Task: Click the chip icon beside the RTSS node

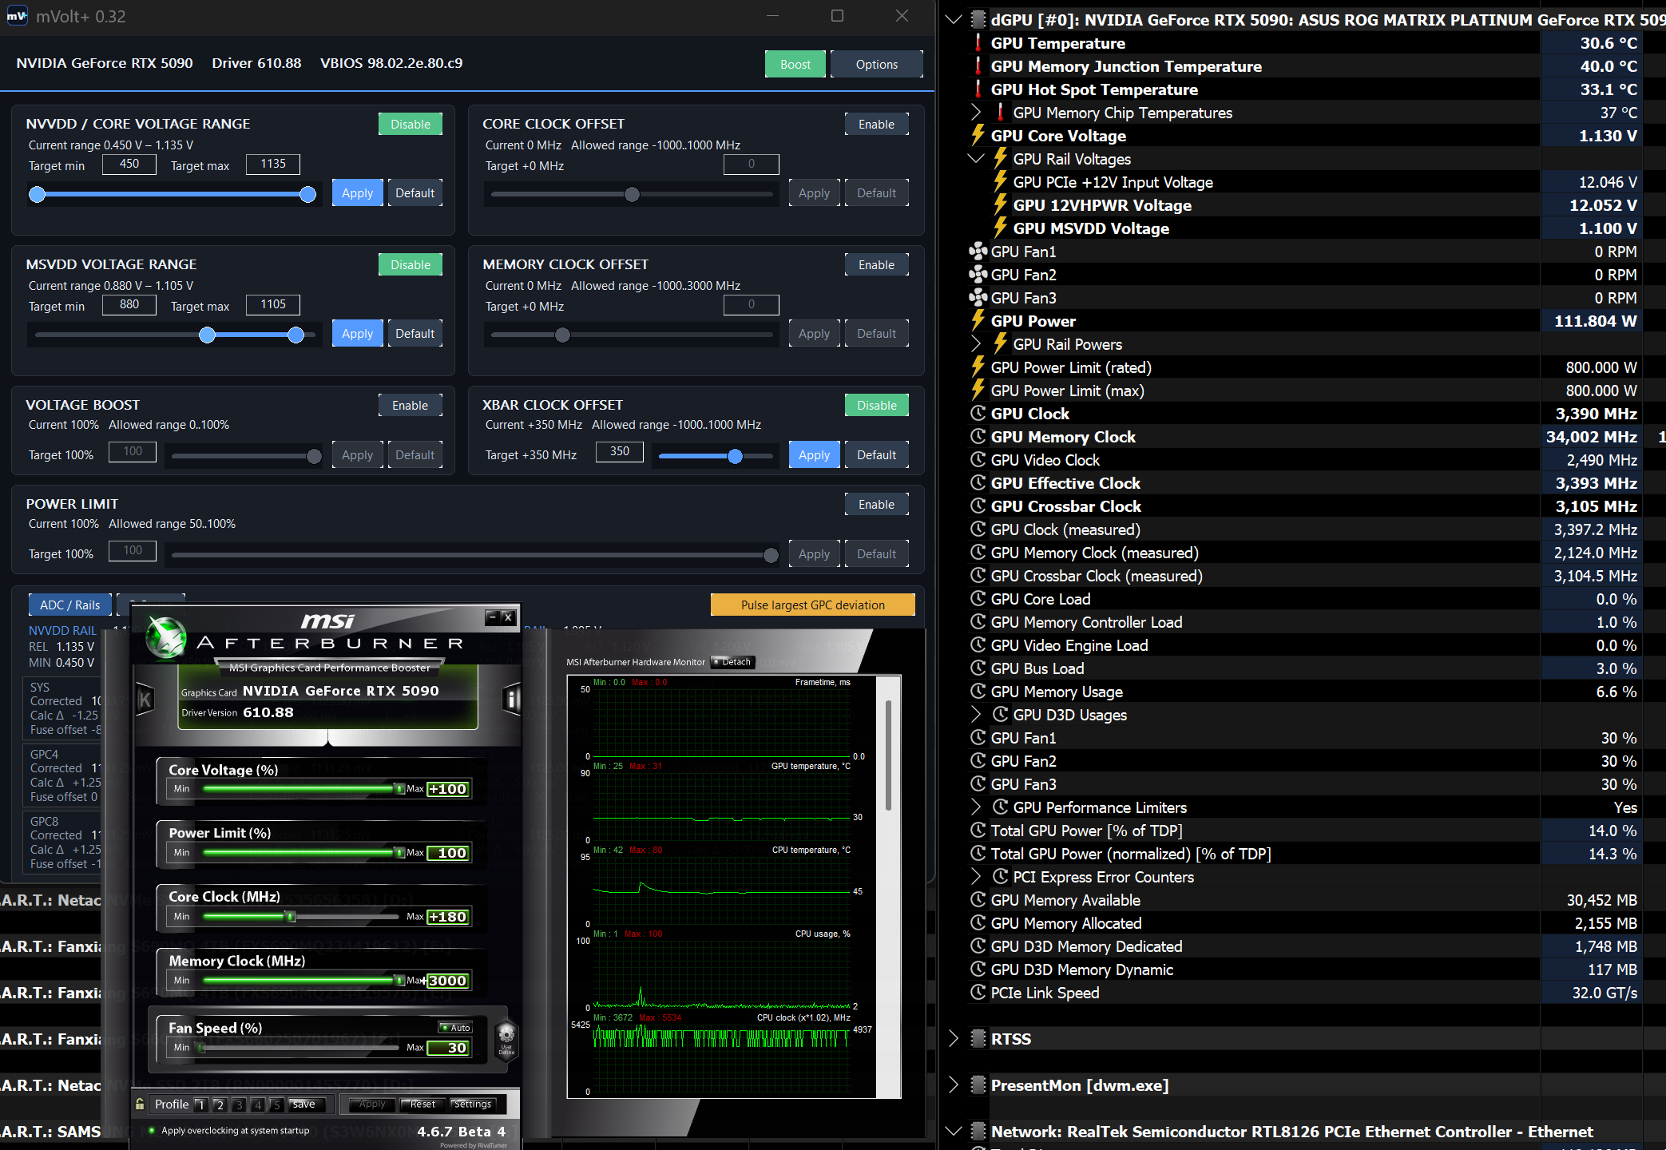Action: [978, 1039]
